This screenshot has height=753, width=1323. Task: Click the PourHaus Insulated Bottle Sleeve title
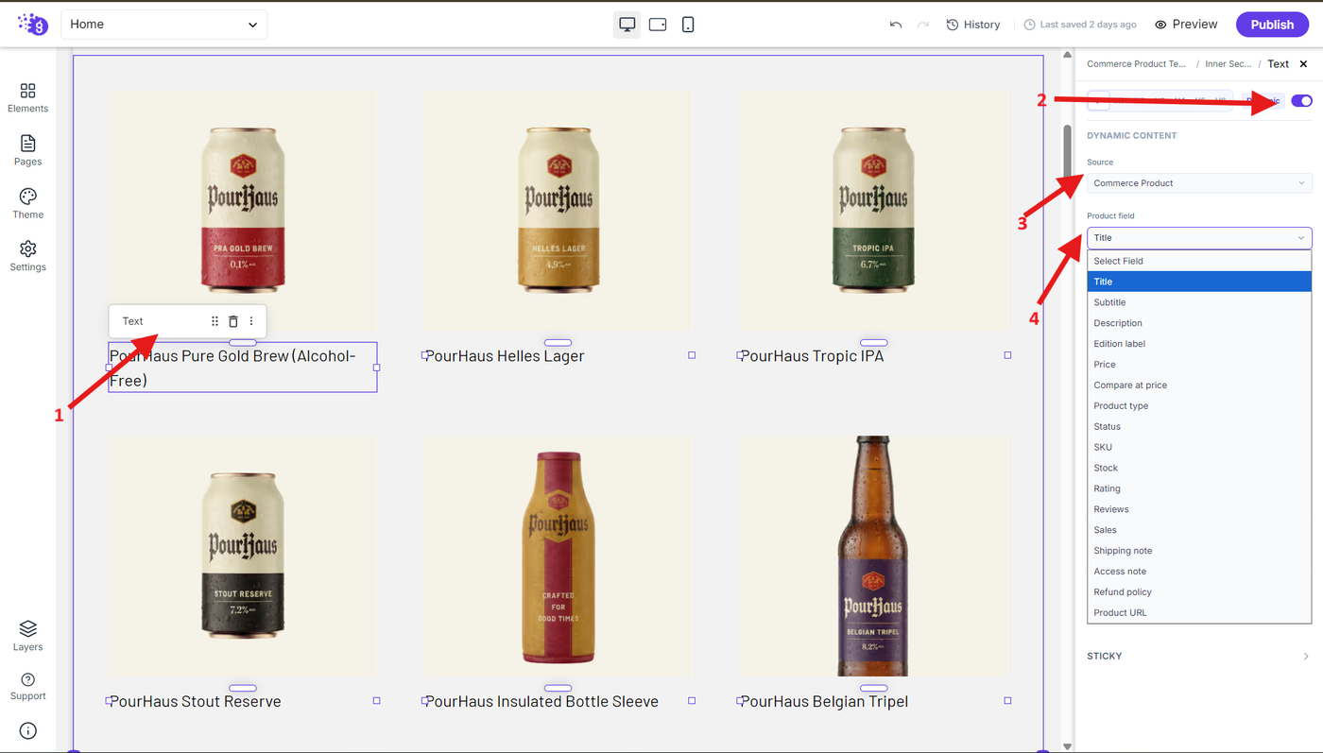click(x=541, y=702)
